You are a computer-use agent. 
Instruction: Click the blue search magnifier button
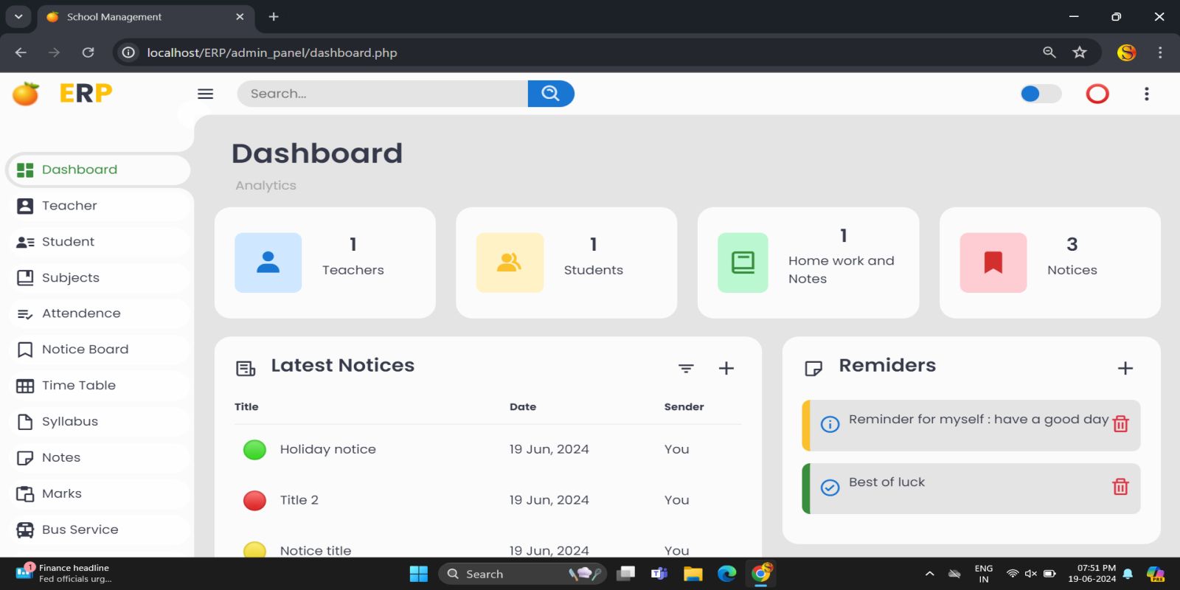coord(551,94)
